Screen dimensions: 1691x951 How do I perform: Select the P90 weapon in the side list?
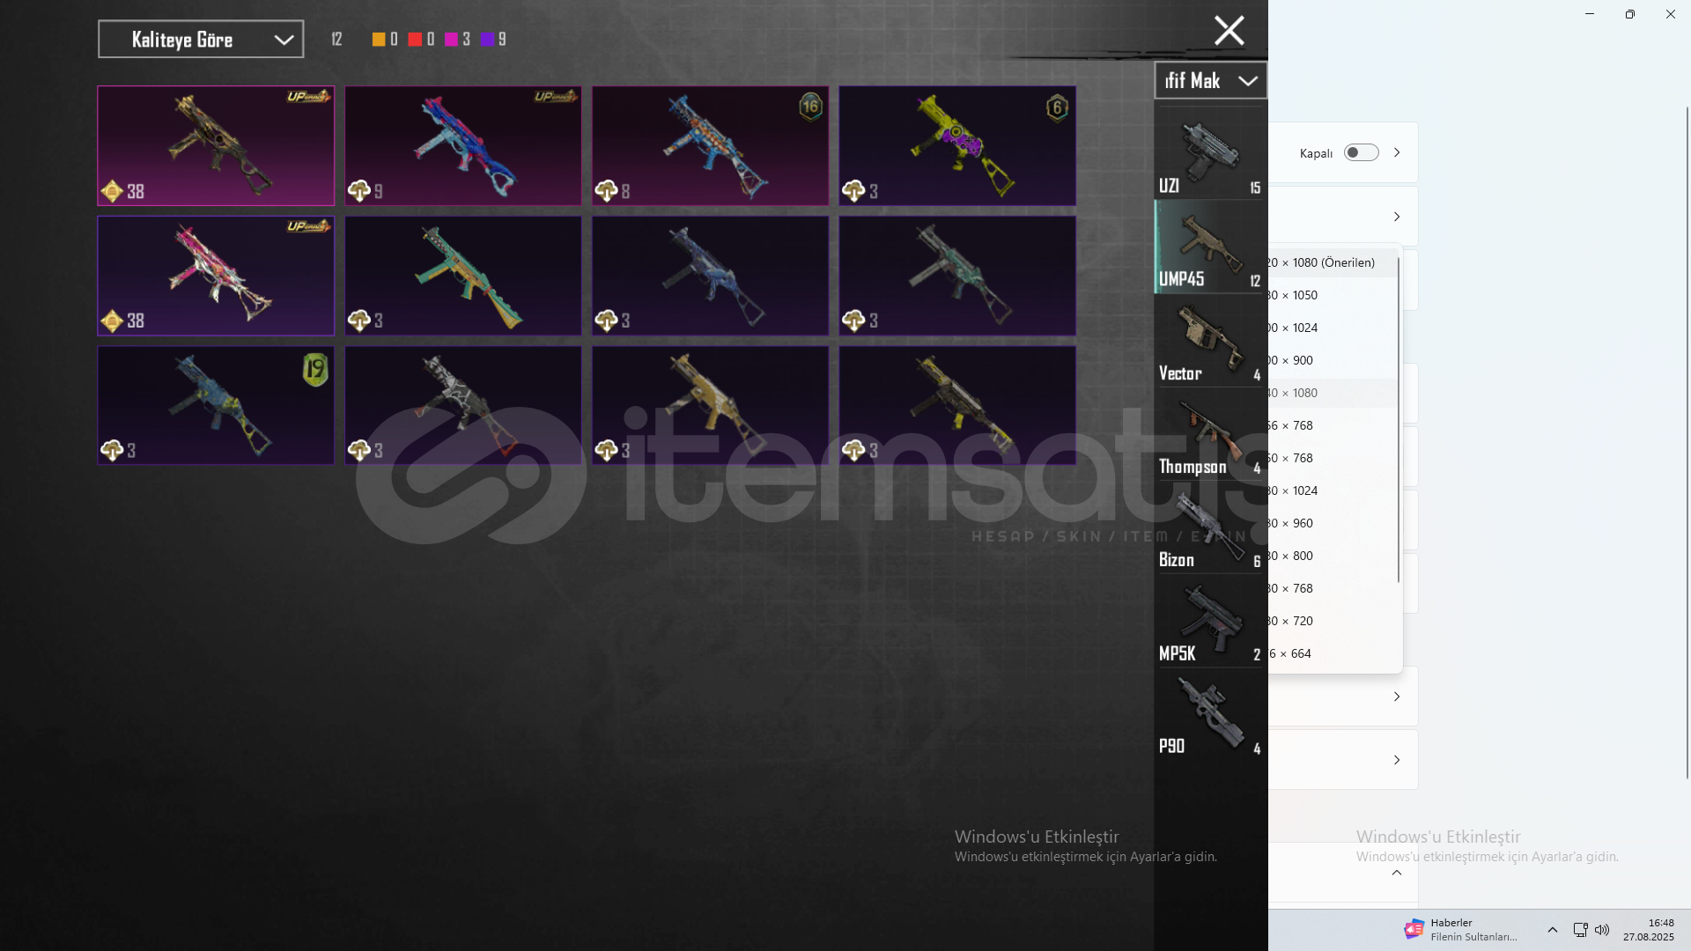coord(1210,713)
